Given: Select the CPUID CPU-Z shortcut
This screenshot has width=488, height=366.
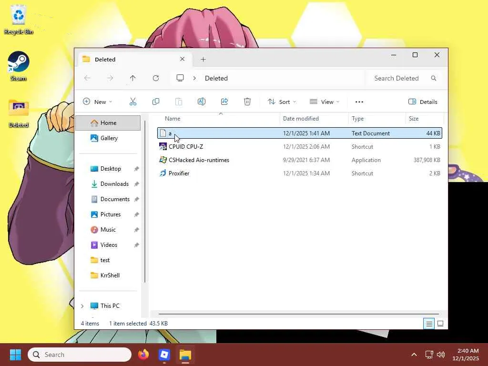Looking at the screenshot, I should tap(300, 147).
